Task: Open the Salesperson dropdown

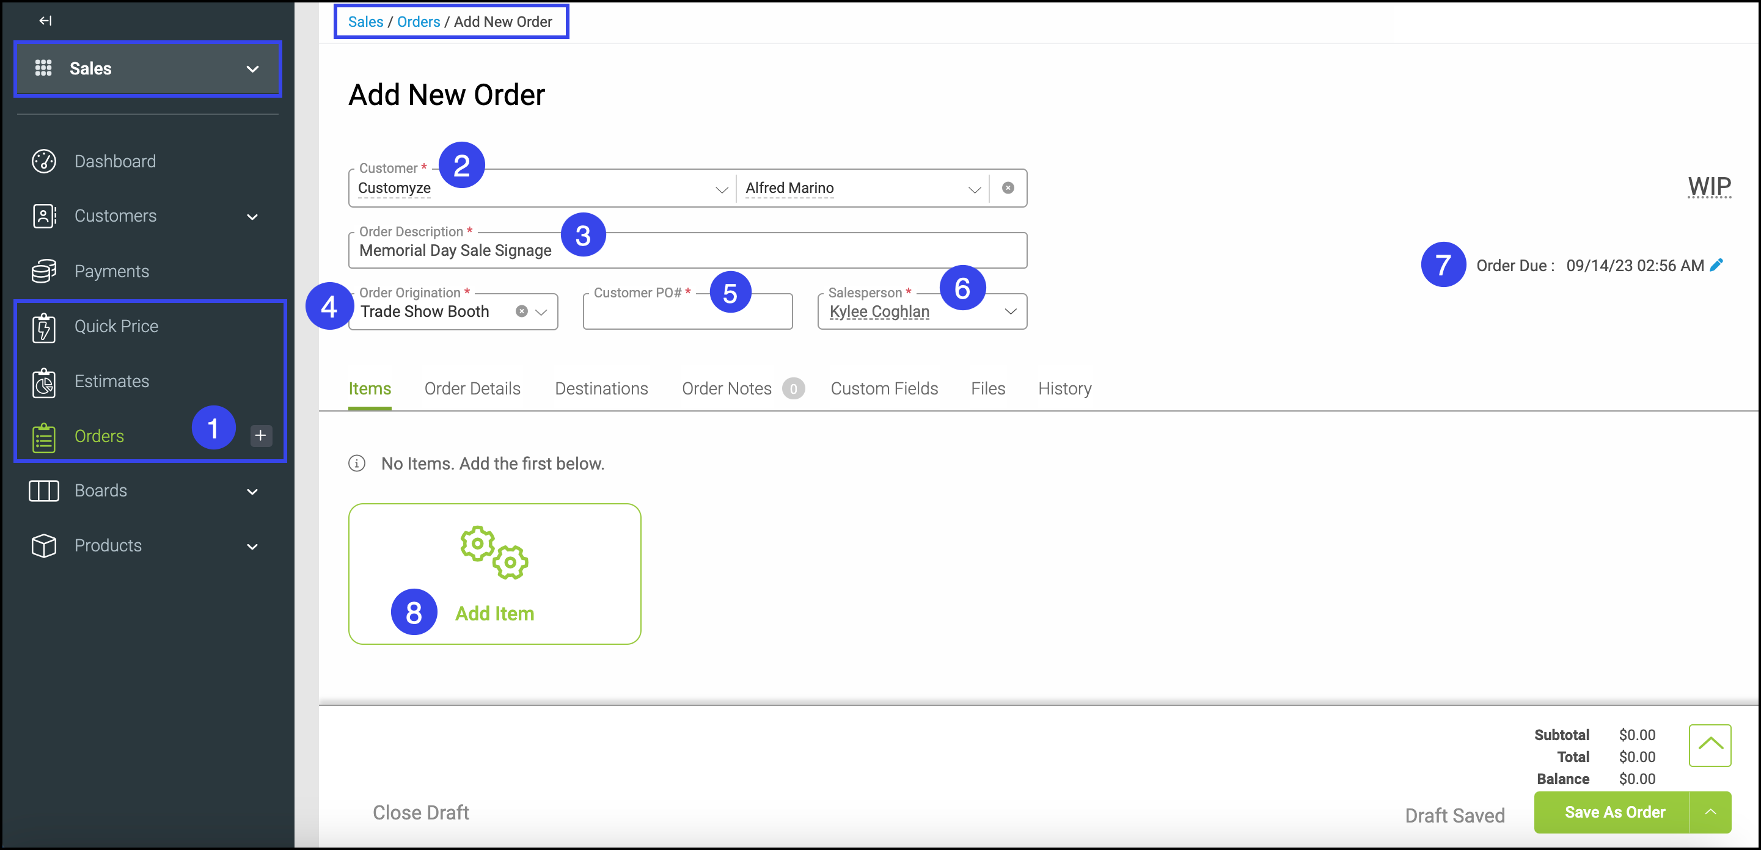Action: point(1009,311)
